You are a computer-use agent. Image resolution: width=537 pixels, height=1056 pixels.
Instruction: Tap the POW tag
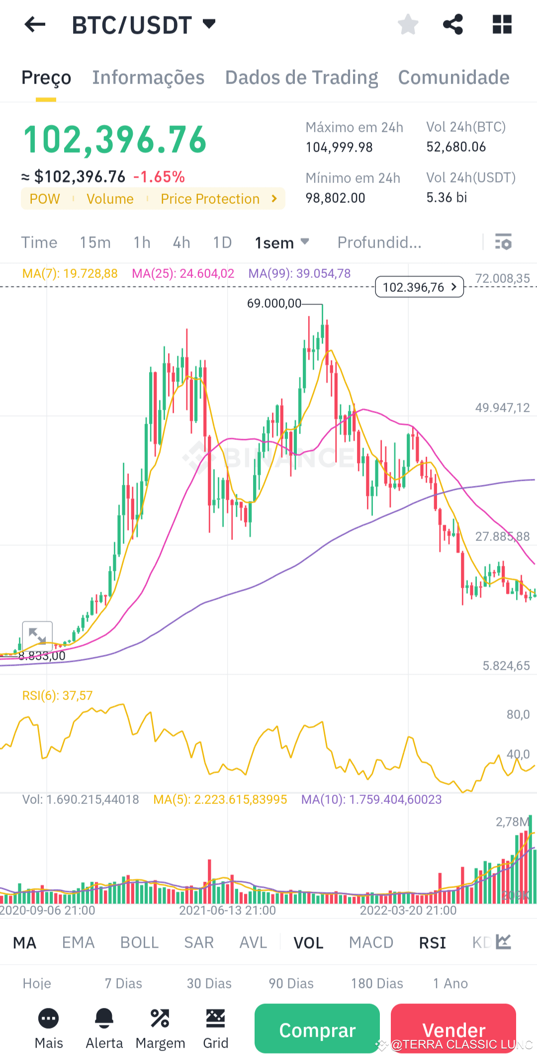[x=45, y=199]
